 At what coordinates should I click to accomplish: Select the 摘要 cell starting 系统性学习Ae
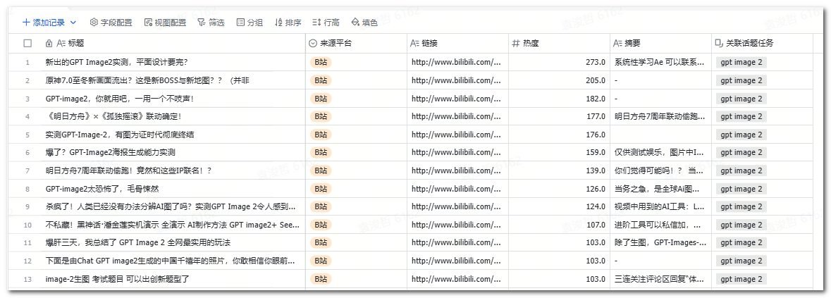click(x=661, y=63)
